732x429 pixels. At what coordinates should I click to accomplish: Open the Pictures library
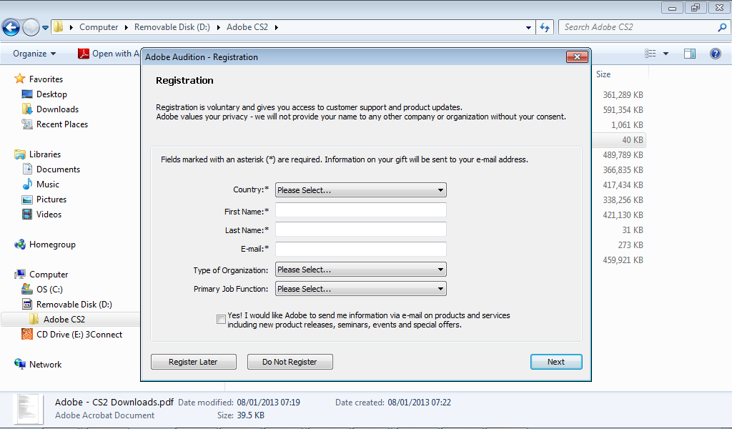[x=51, y=199]
